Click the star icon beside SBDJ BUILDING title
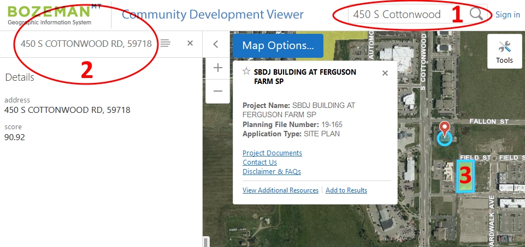Image resolution: width=525 pixels, height=247 pixels. [246, 71]
